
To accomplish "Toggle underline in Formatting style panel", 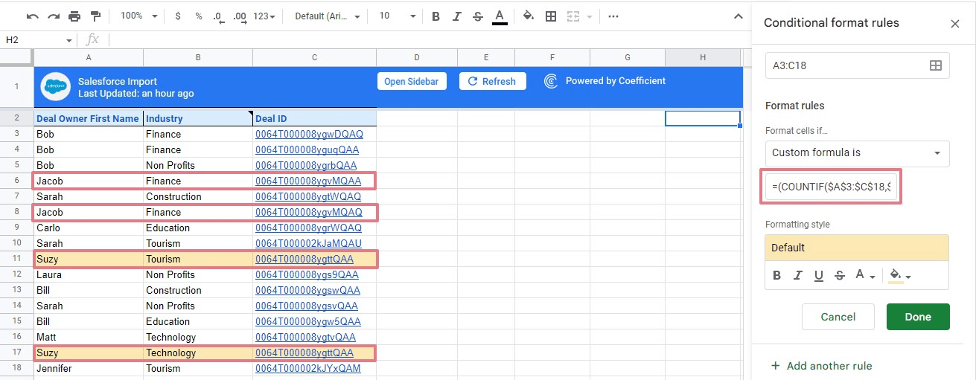I will coord(819,275).
